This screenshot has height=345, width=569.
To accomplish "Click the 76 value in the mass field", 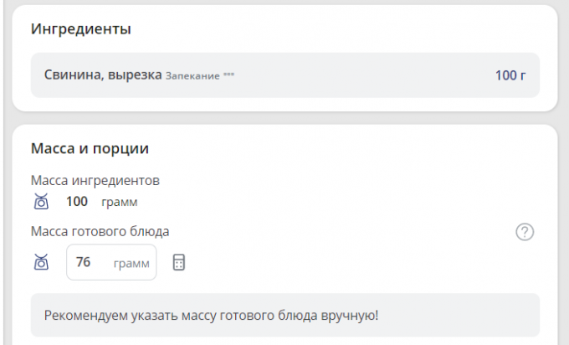I will coord(83,262).
